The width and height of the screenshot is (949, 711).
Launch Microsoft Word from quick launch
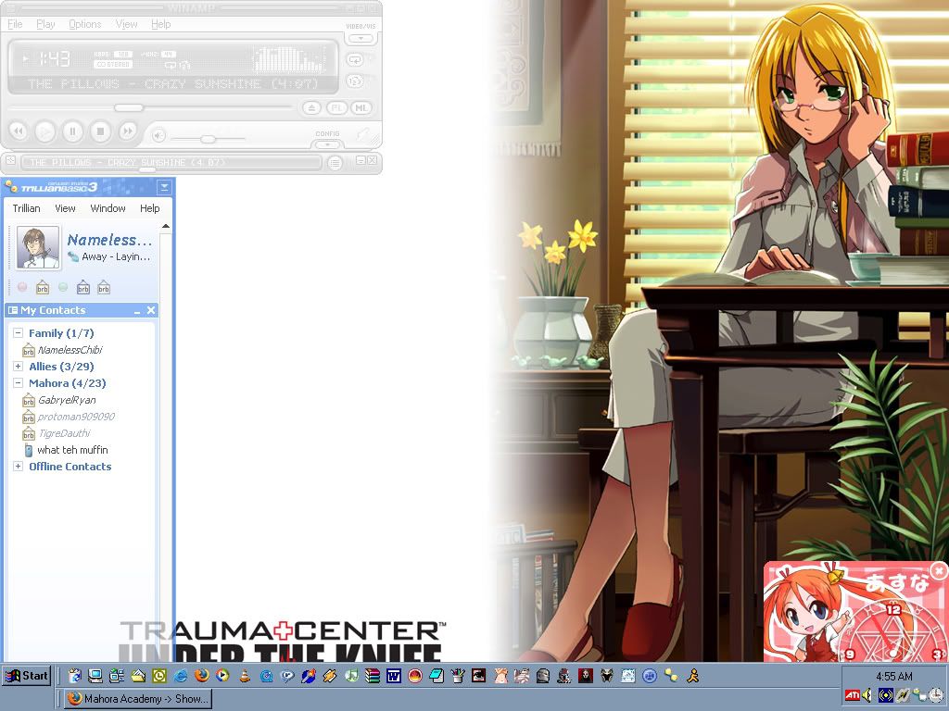(x=393, y=675)
